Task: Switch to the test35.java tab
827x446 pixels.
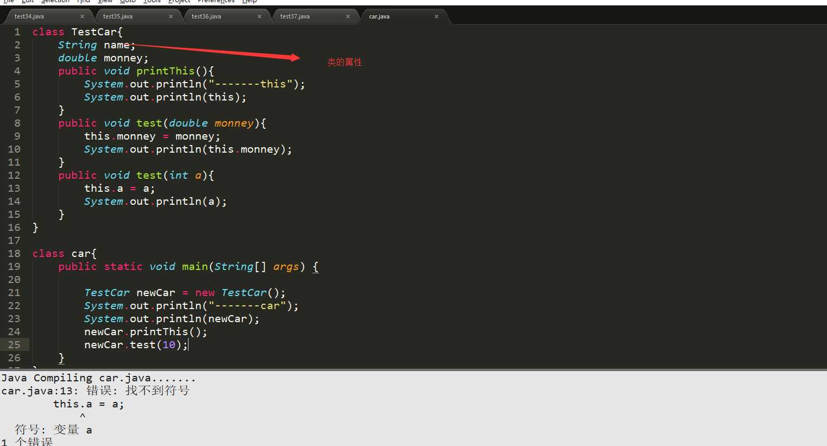Action: point(118,16)
